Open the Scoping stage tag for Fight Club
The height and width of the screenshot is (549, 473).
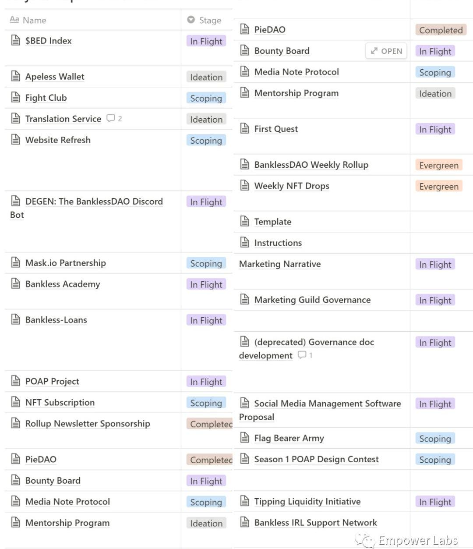[206, 98]
